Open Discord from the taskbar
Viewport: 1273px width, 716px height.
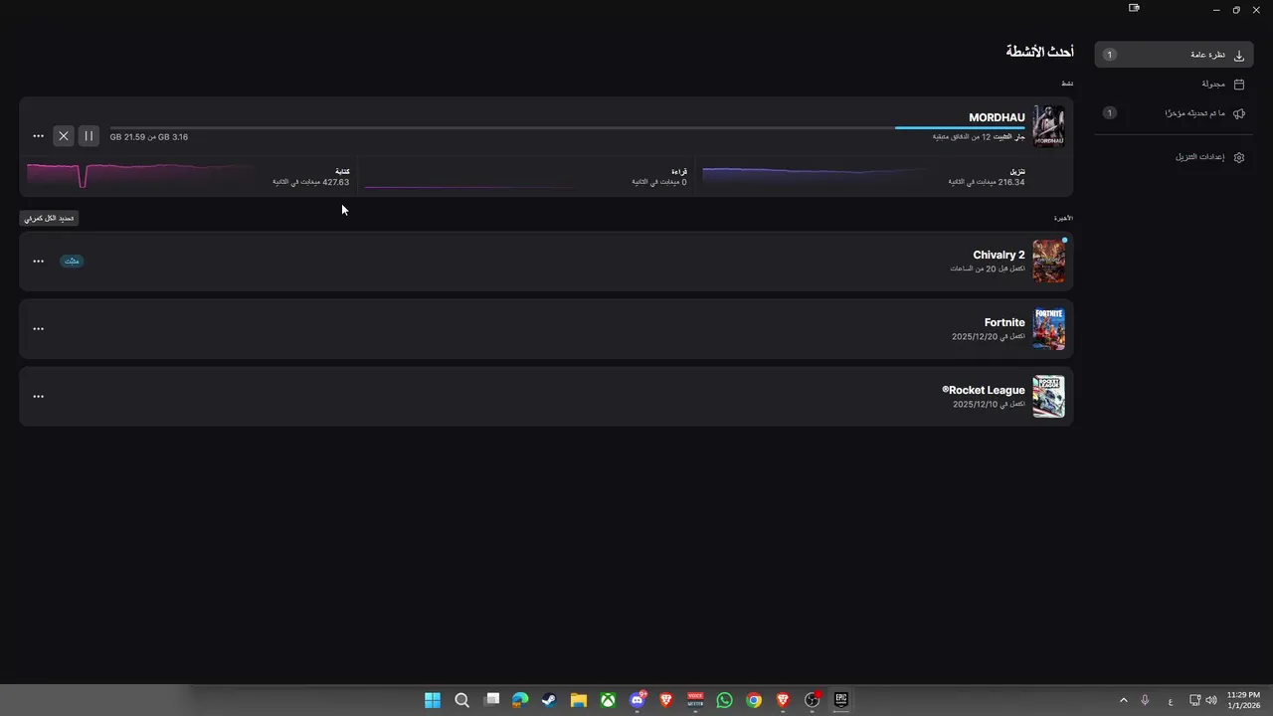pyautogui.click(x=637, y=700)
